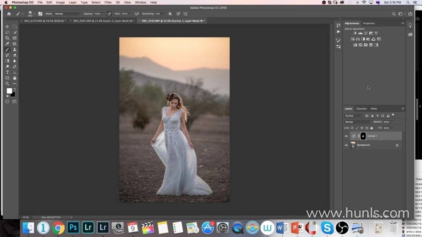This screenshot has height=237, width=422.
Task: Select the Zoom tool in toolbox
Action: [7, 83]
